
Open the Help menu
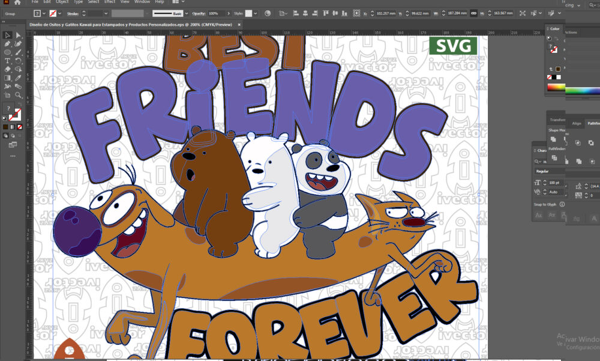[x=159, y=2]
